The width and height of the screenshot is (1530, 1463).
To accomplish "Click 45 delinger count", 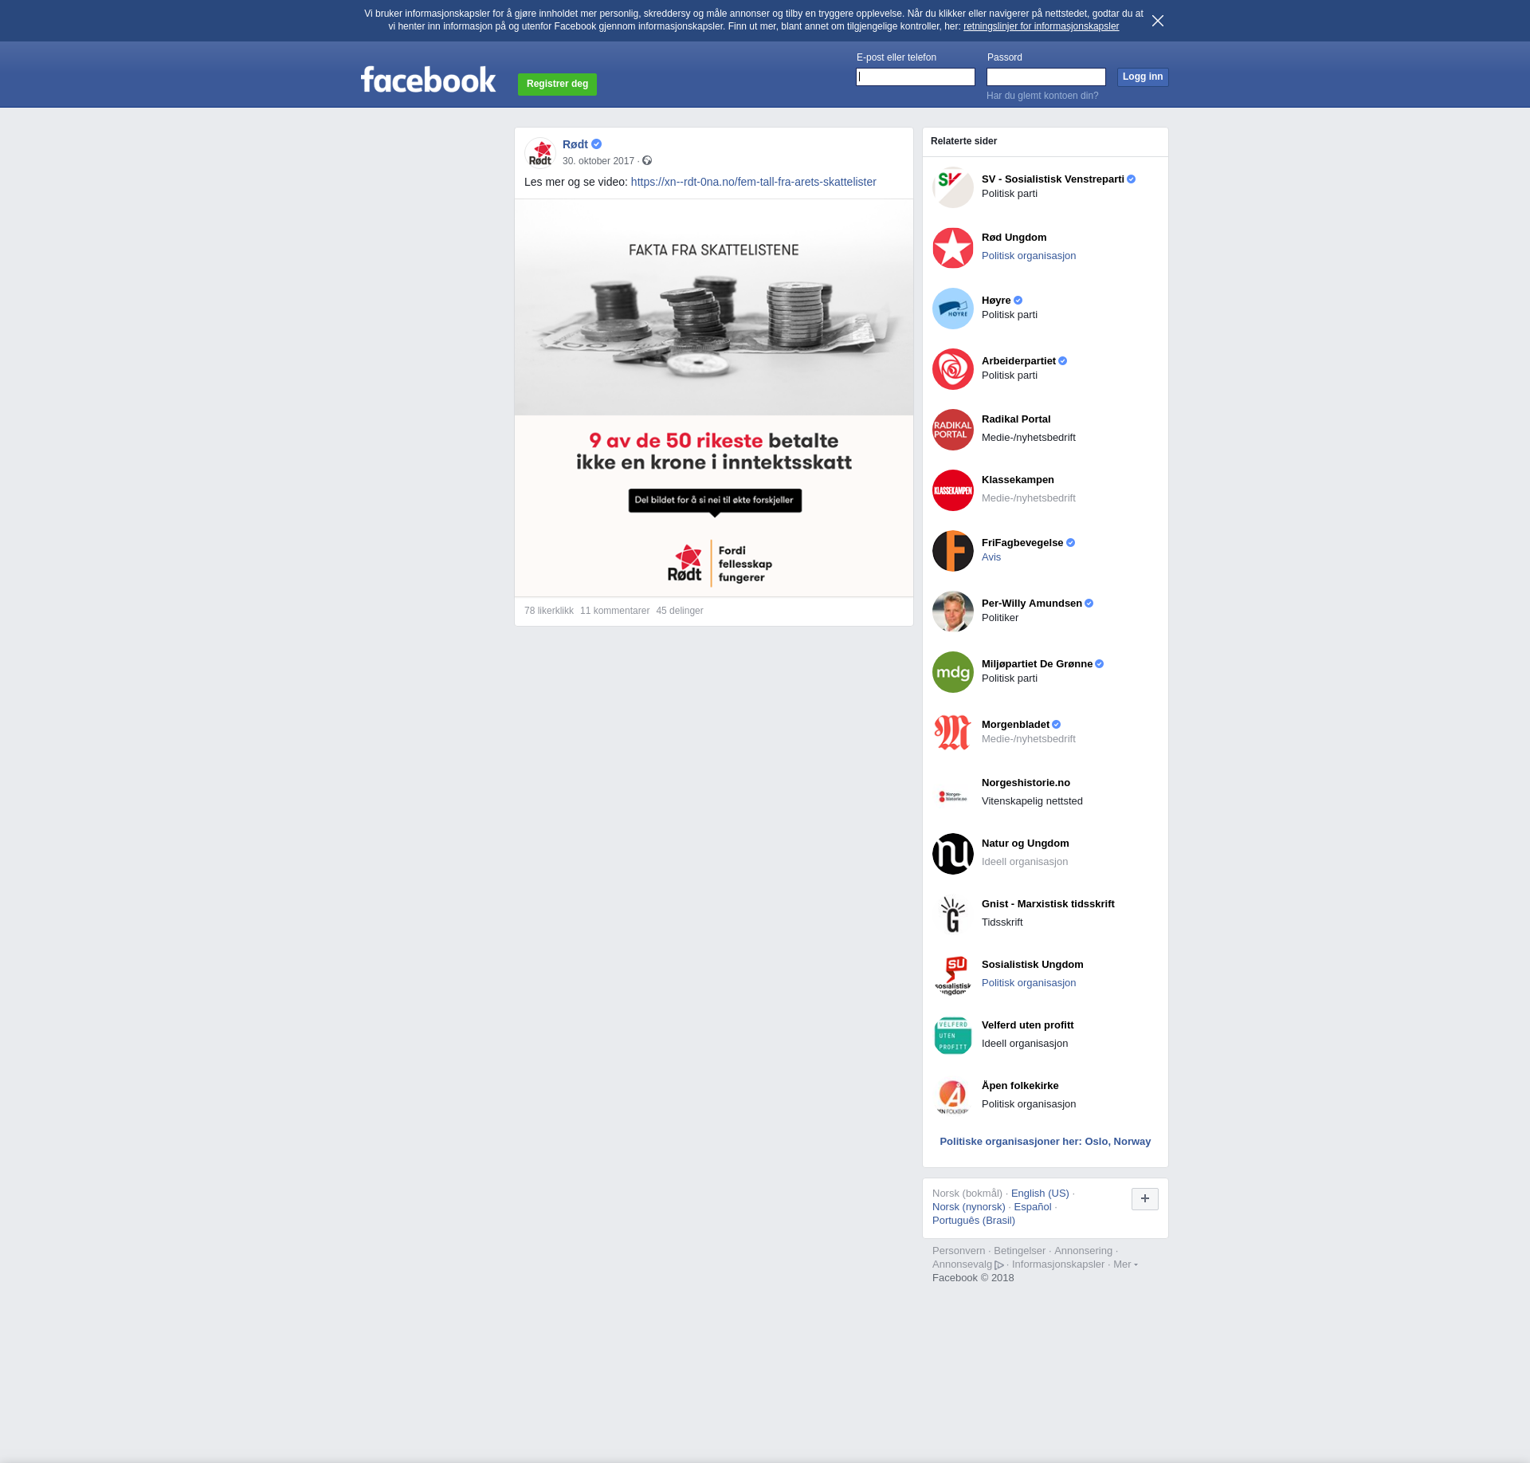I will point(680,611).
